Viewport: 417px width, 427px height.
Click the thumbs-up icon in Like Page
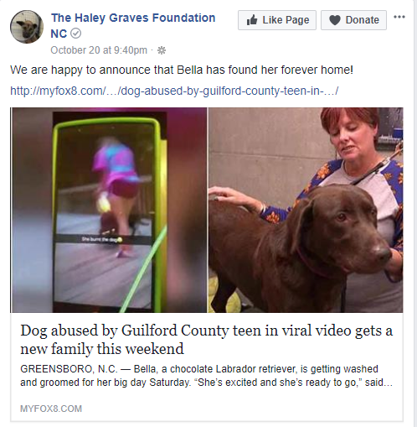point(252,20)
